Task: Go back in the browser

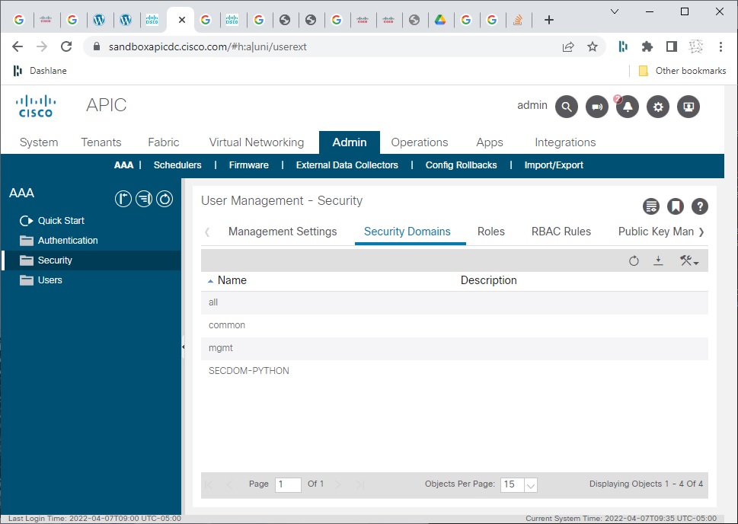Action: (18, 46)
